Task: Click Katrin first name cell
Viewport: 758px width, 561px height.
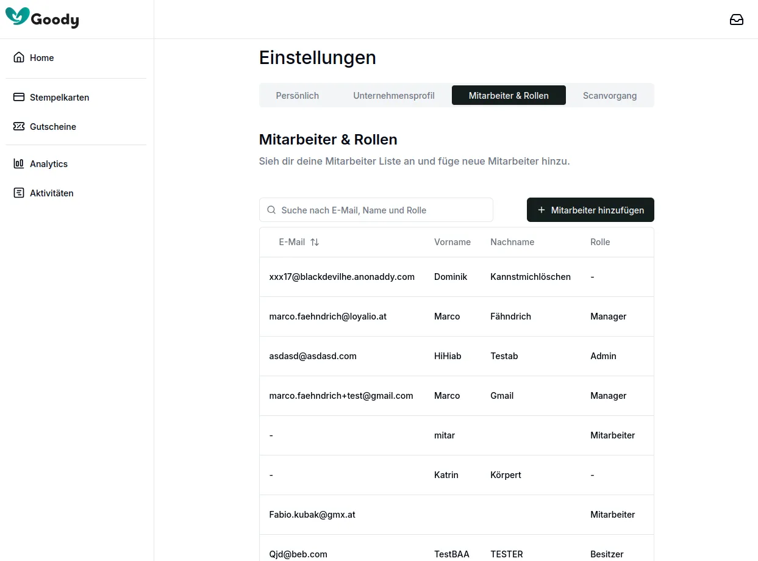Action: [446, 475]
